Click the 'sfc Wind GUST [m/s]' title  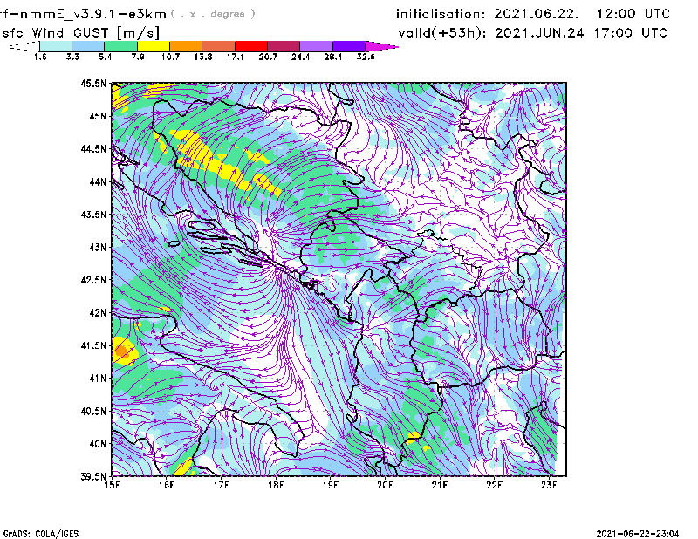pos(80,32)
